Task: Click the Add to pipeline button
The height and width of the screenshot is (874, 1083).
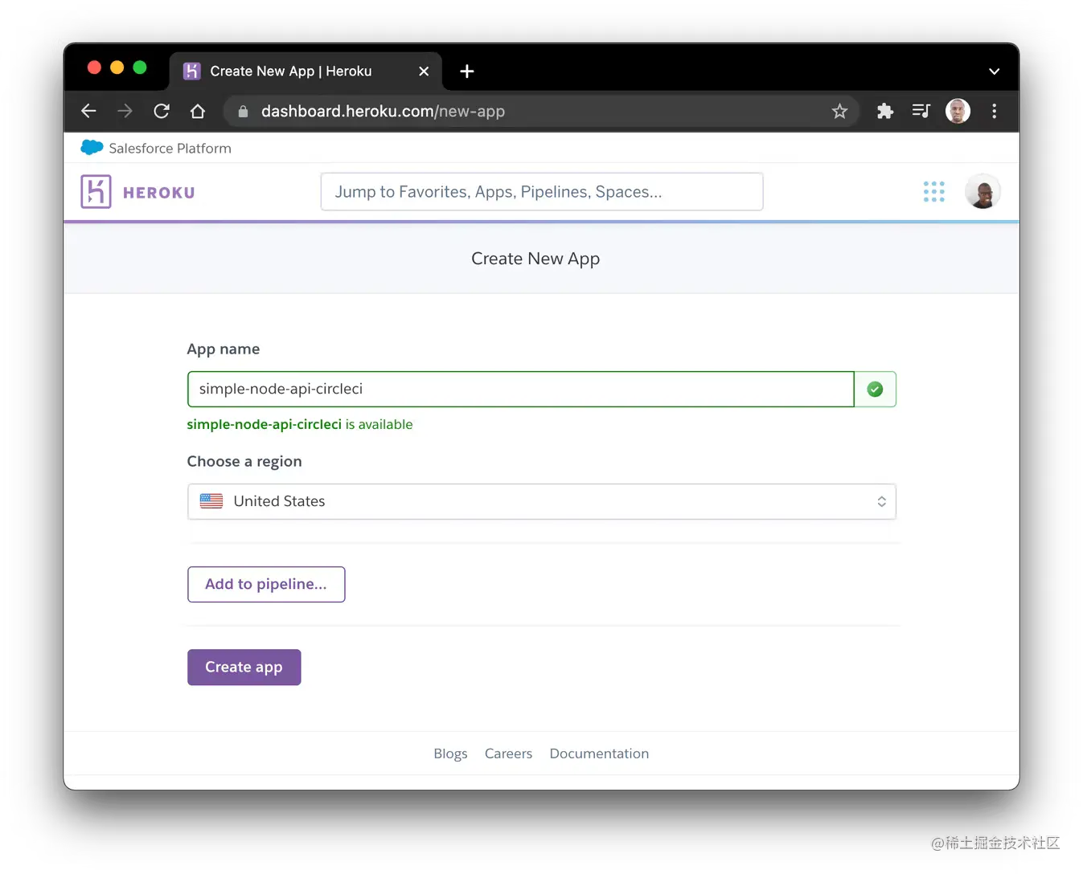Action: (266, 584)
